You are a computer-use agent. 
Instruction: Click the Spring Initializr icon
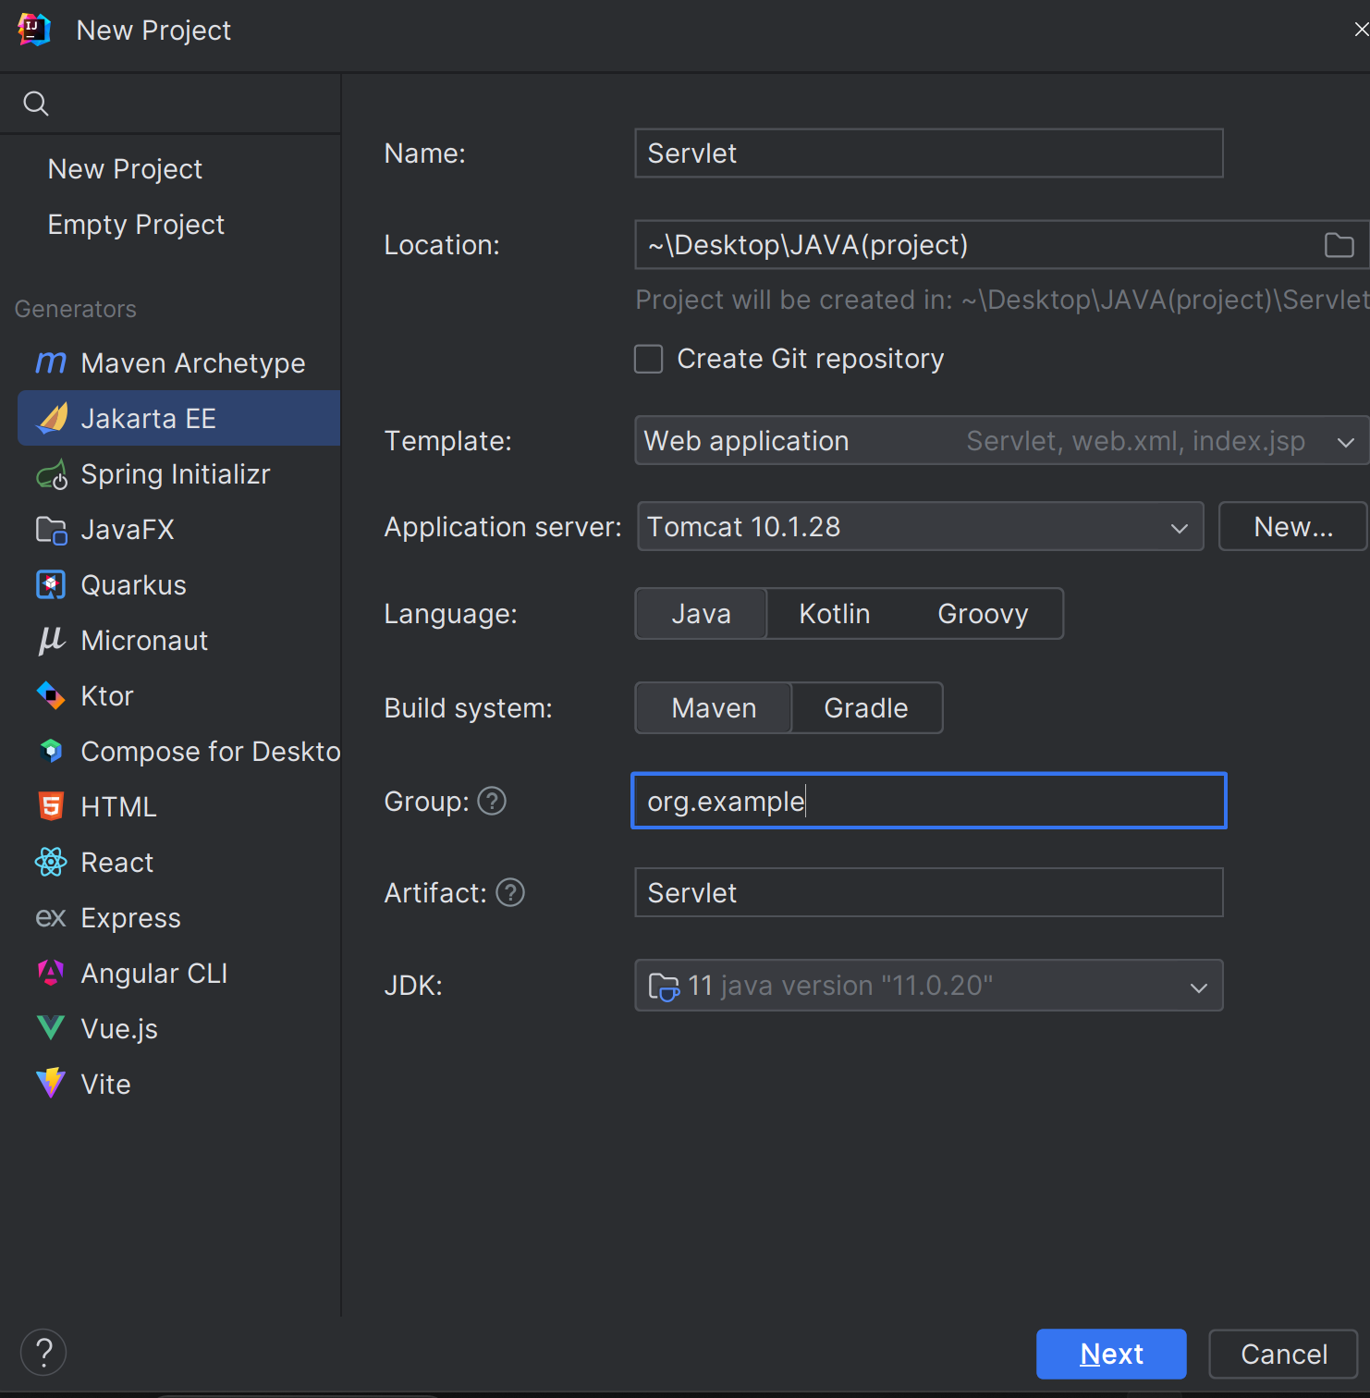(x=52, y=474)
